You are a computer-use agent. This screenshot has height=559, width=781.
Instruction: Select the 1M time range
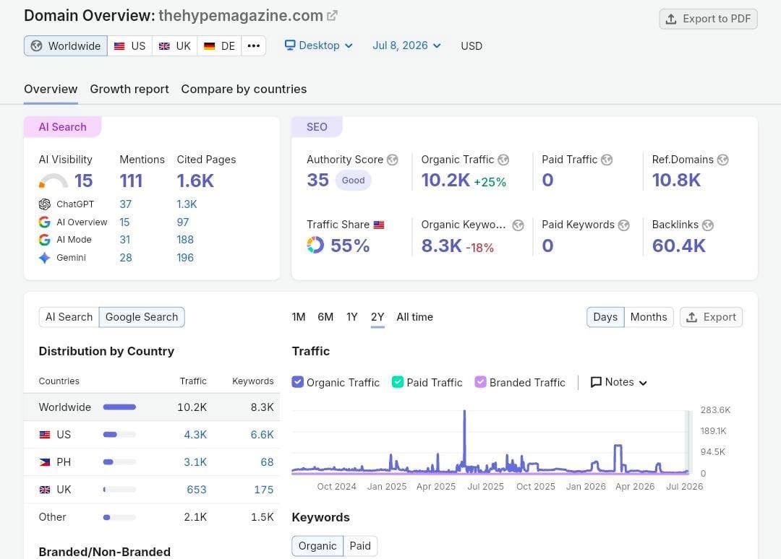[x=299, y=317]
